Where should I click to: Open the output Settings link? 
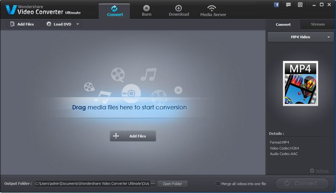click(322, 171)
